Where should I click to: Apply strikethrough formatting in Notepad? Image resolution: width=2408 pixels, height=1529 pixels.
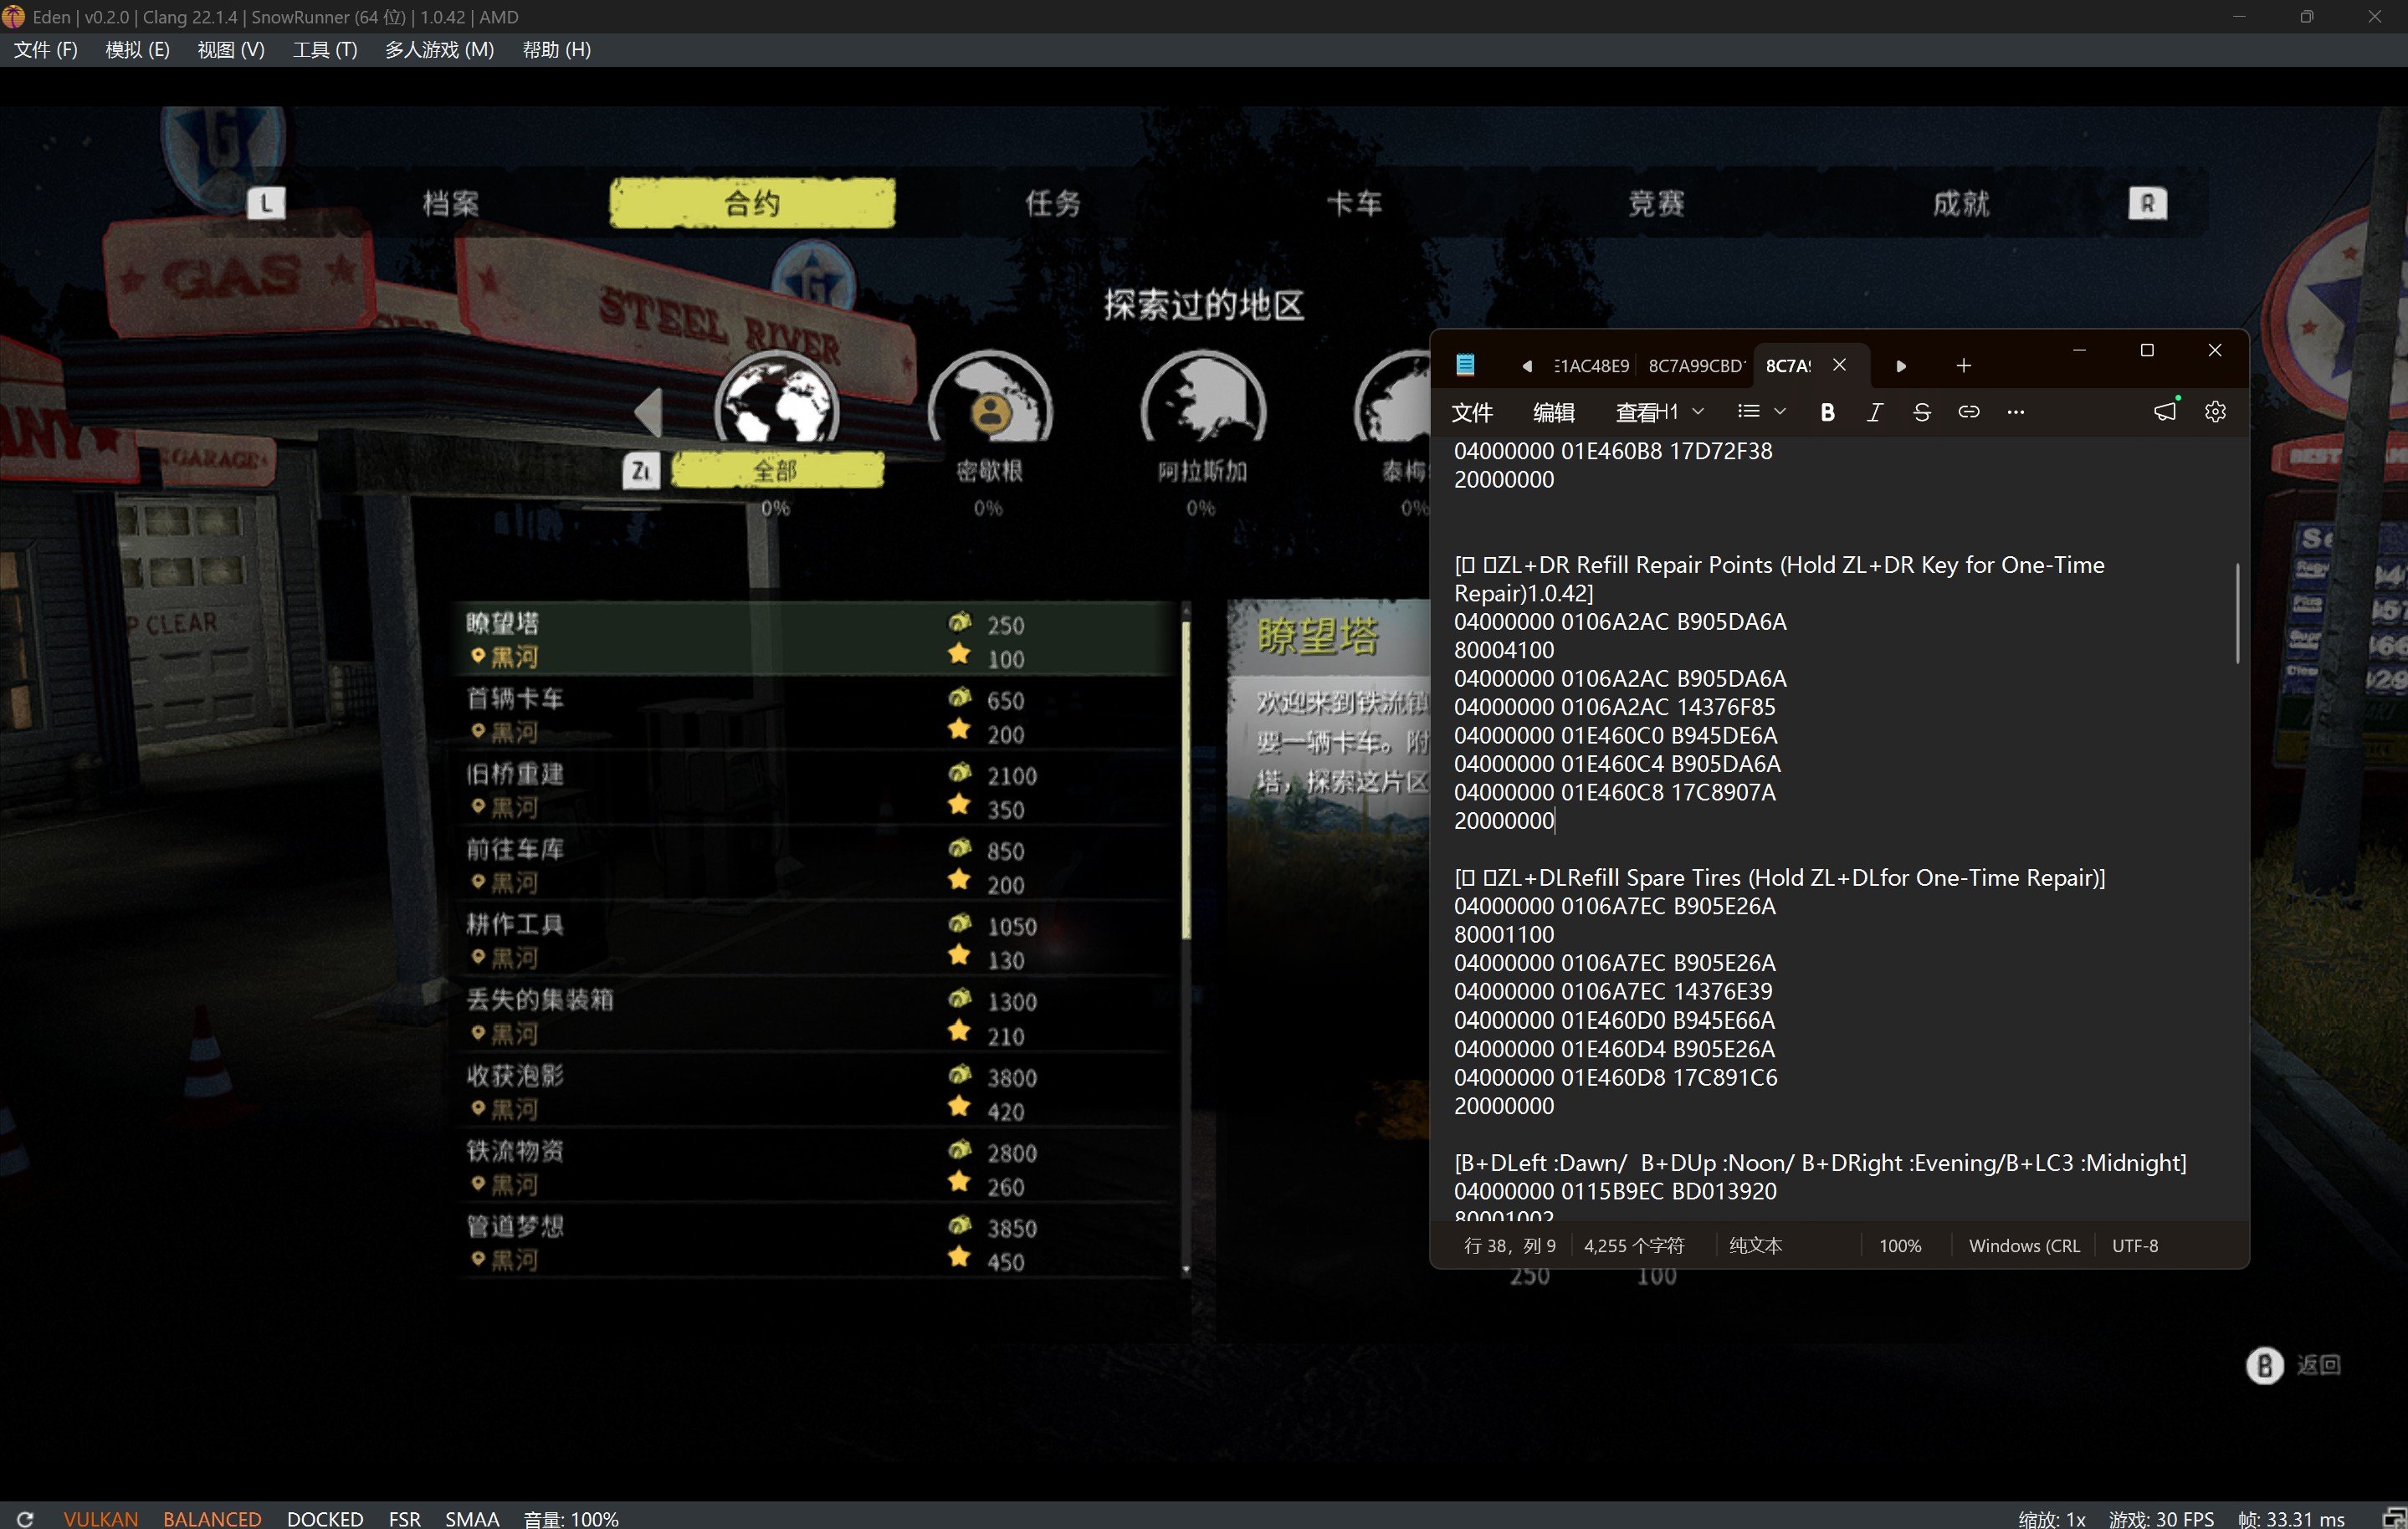tap(1921, 412)
